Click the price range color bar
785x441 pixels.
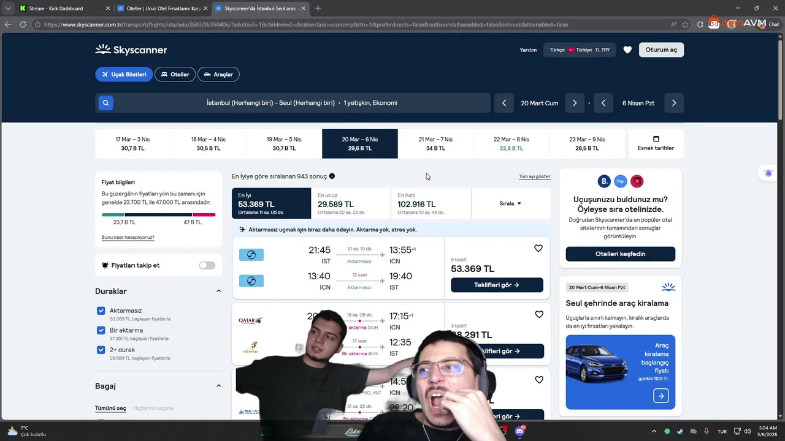pyautogui.click(x=158, y=214)
